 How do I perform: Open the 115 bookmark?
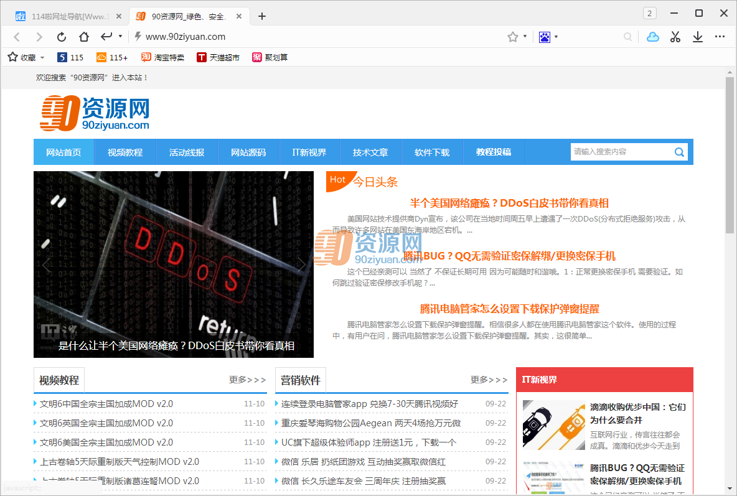[70, 57]
